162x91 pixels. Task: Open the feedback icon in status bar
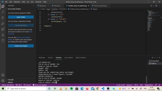156,85
